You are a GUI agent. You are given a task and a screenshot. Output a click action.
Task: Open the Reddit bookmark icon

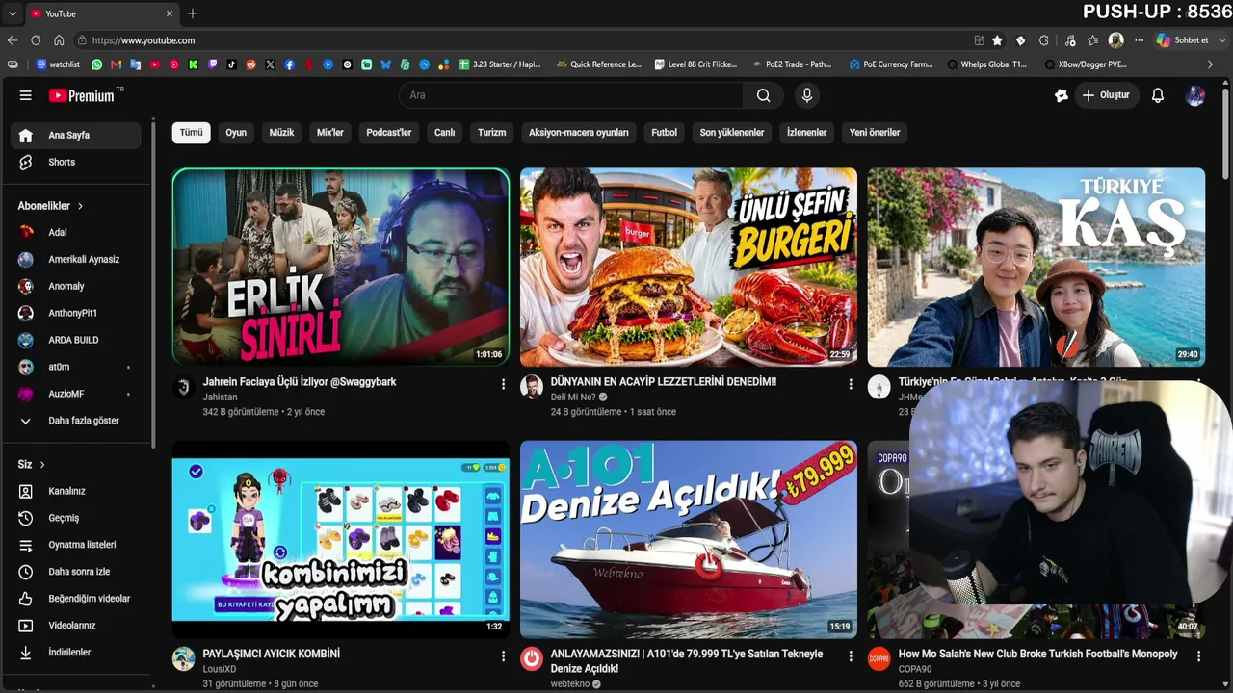(250, 64)
